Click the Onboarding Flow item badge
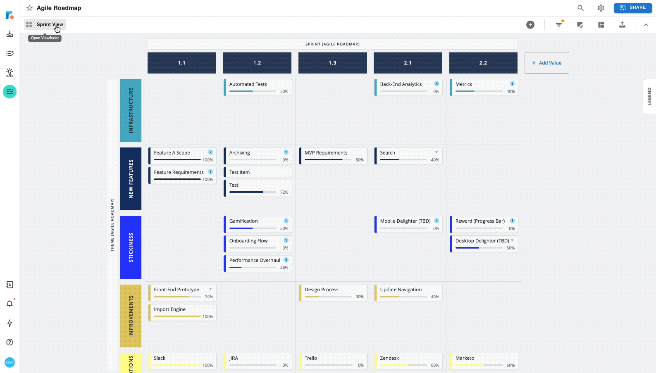The height and width of the screenshot is (373, 656). click(286, 240)
